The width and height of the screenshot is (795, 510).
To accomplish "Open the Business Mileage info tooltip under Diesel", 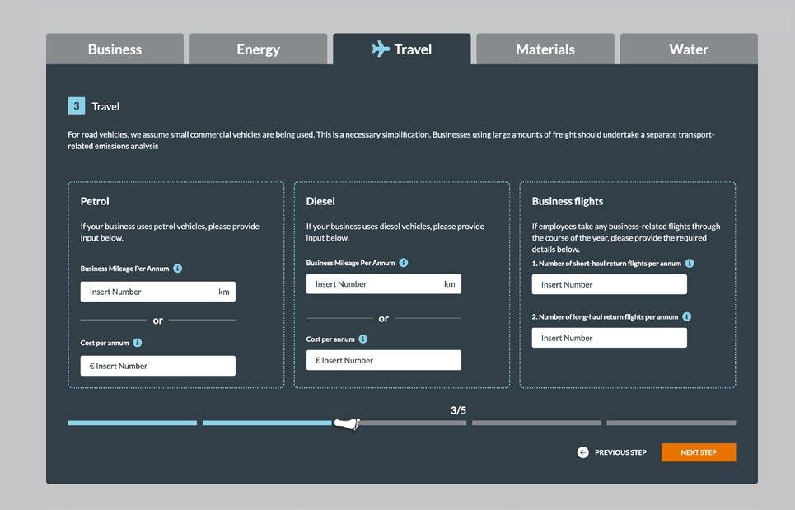I will (402, 263).
